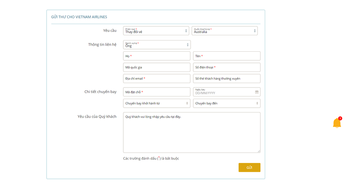
Task: Click the Yêu cầu label beside Phân loại
Action: [110, 31]
